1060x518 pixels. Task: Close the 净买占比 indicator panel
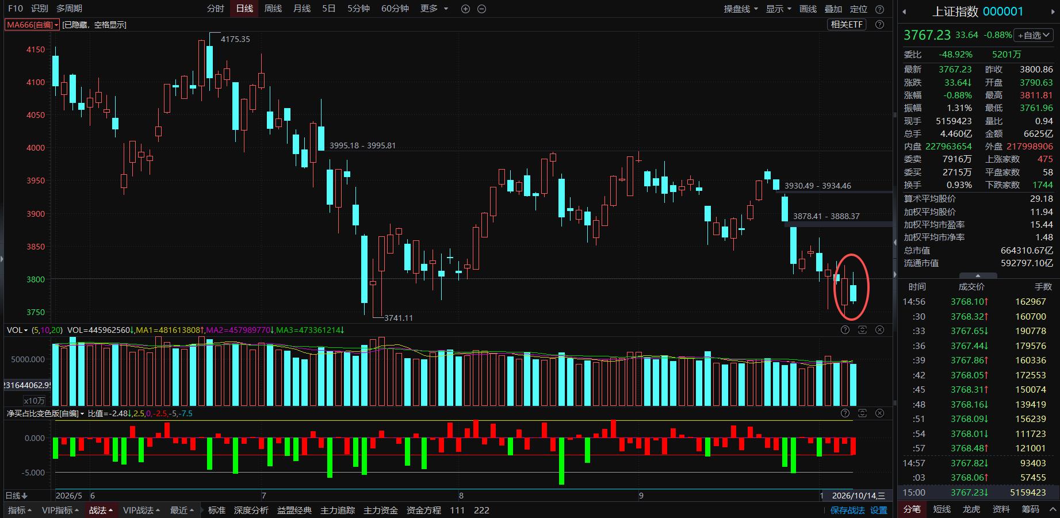pyautogui.click(x=879, y=413)
